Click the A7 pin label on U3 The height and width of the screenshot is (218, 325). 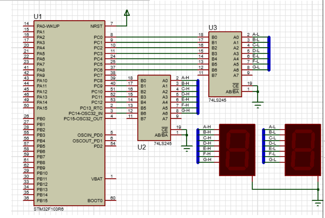236,75
